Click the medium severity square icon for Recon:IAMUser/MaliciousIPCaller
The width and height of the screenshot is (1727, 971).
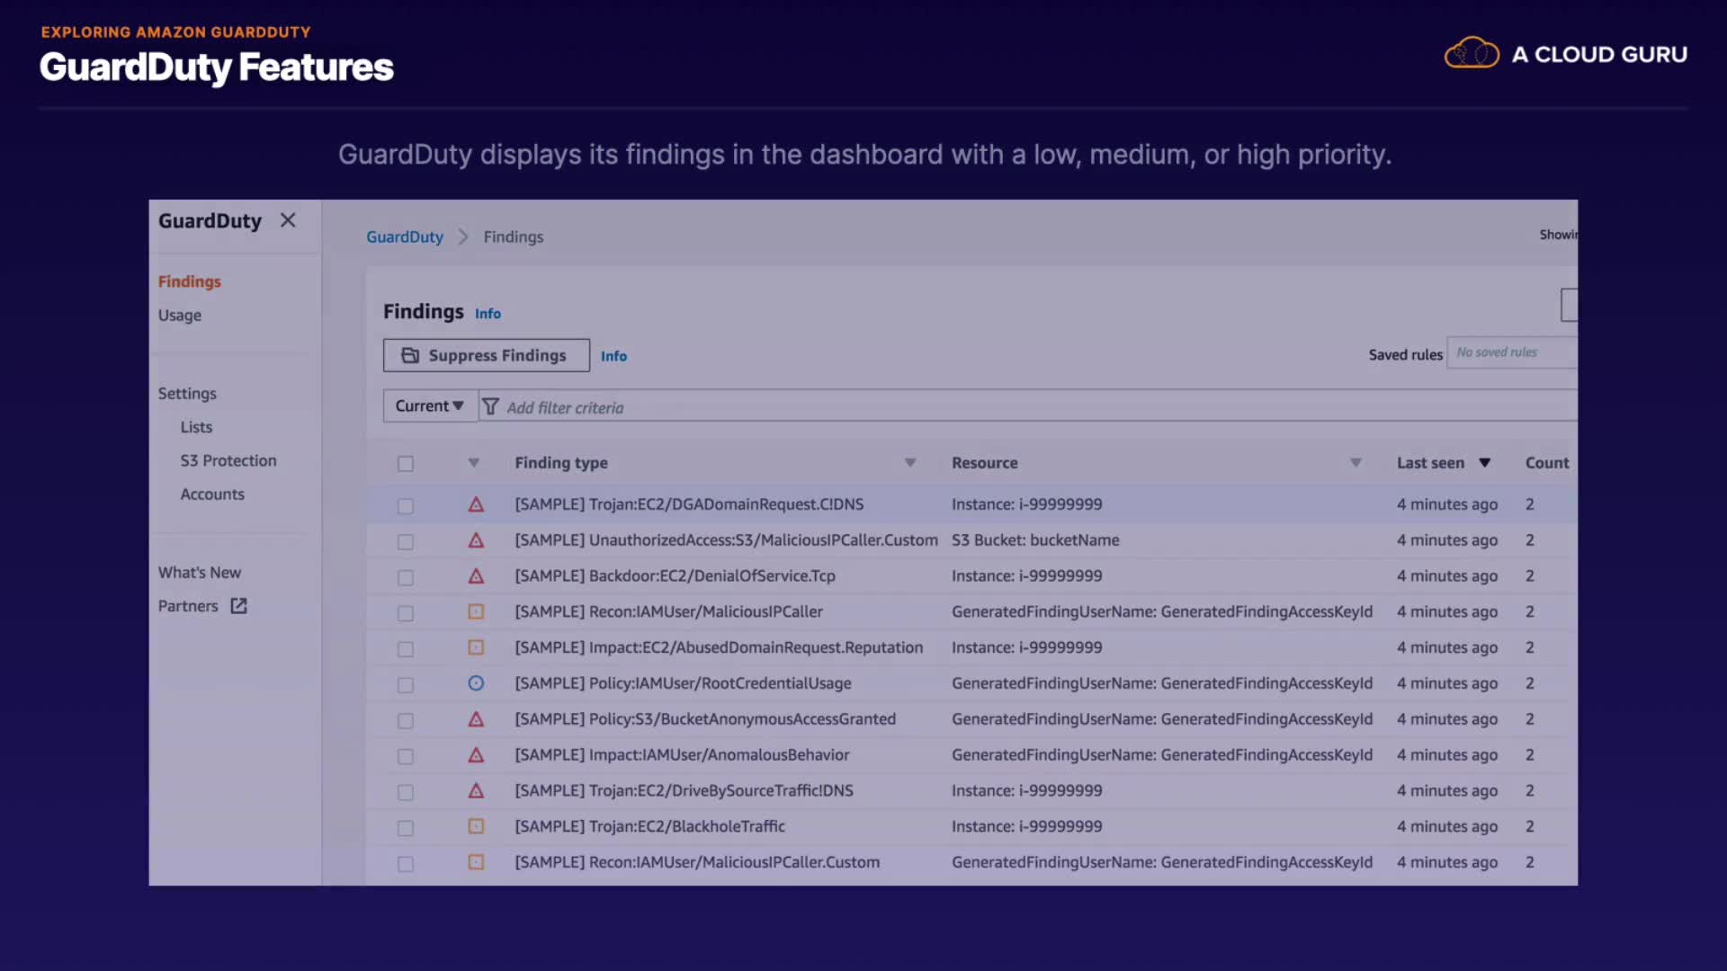click(x=476, y=611)
